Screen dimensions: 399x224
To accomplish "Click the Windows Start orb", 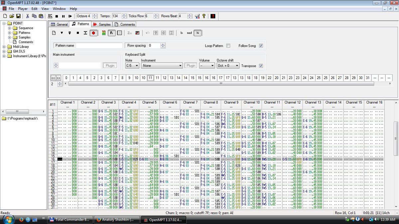I will coord(8,219).
